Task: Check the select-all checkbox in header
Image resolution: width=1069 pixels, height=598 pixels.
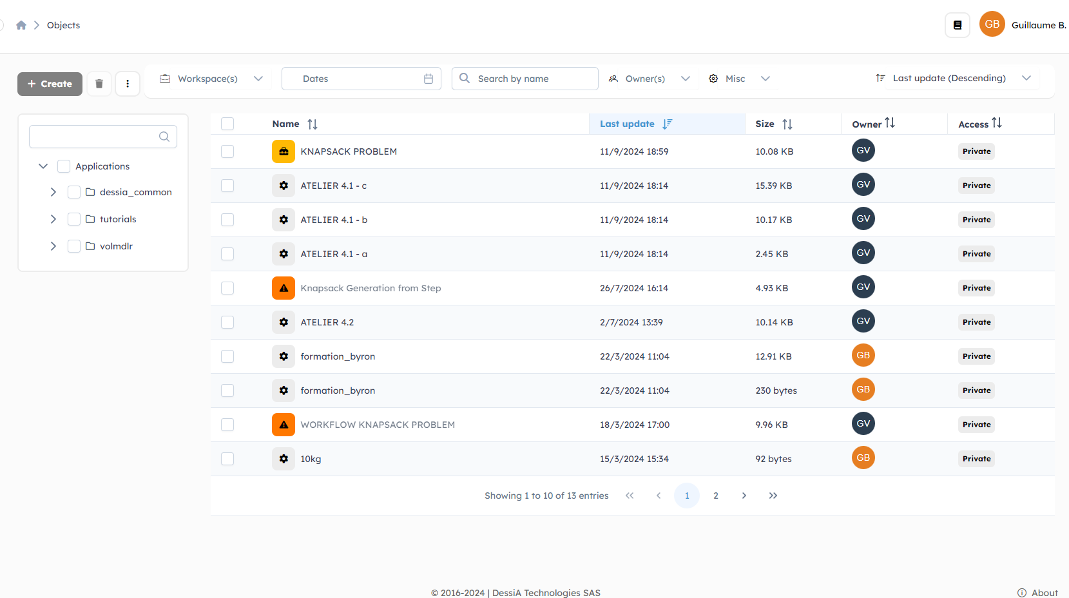Action: tap(227, 124)
